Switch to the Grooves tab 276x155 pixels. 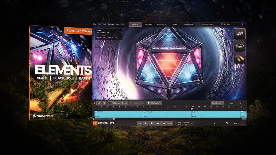[148, 24]
